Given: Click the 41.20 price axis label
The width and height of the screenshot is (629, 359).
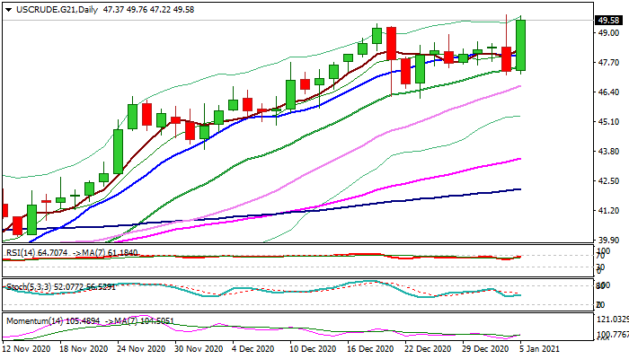Looking at the screenshot, I should 607,211.
